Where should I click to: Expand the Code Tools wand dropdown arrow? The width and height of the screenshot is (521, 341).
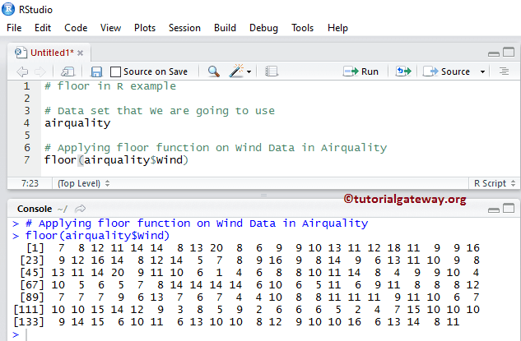coord(249,71)
